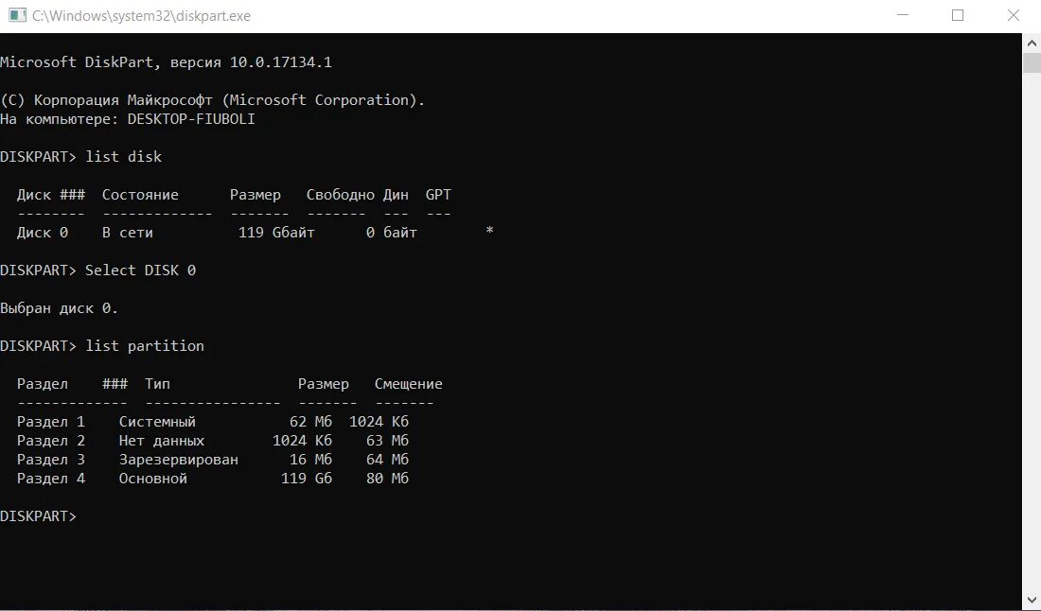Click the 'list disk' command text
Image resolution: width=1041 pixels, height=611 pixels.
[123, 157]
